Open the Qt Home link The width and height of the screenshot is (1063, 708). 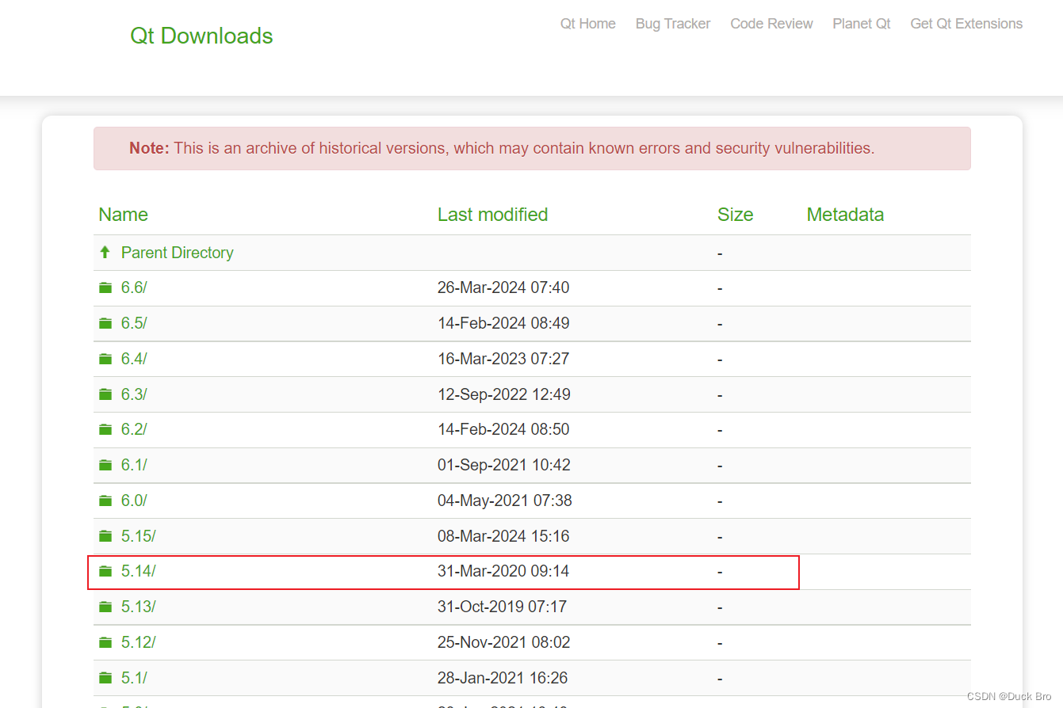588,24
